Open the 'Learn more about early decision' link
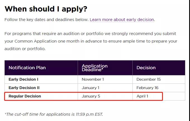Screen dimensions: 190x121 pyautogui.click(x=122, y=20)
